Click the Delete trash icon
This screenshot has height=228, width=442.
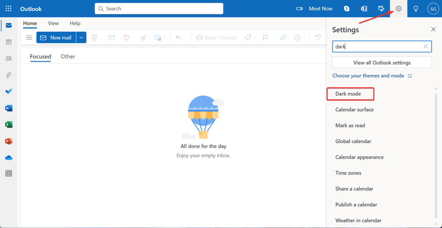coord(94,37)
